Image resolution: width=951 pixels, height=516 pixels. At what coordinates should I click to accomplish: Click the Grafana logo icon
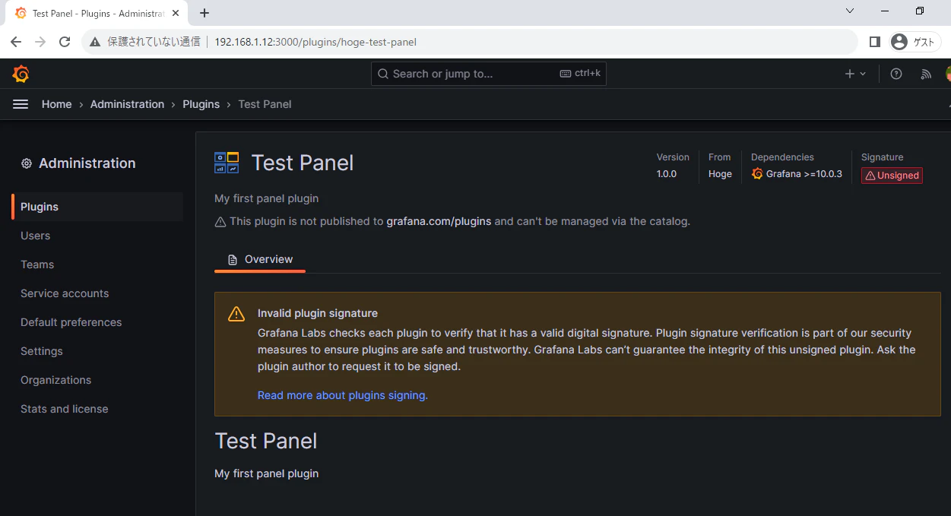[21, 74]
